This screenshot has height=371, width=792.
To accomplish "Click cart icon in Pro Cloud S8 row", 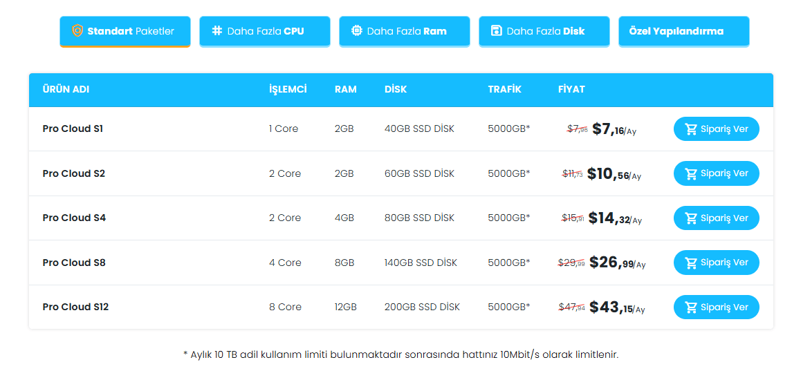I will click(x=690, y=263).
